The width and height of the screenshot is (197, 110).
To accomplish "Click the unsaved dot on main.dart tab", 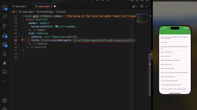I will (55, 6).
